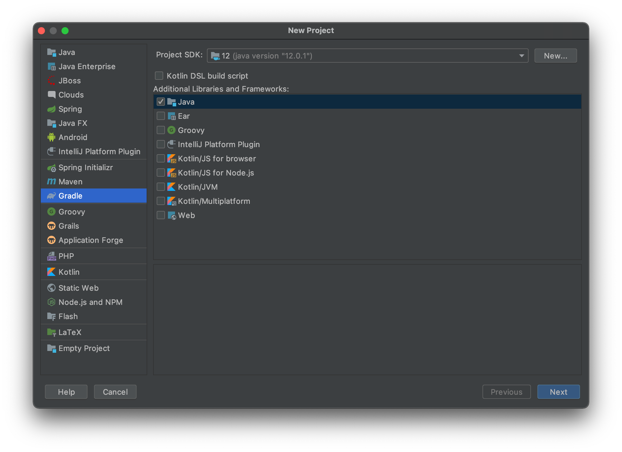
Task: Click the 'Kotlin/Multiplatform' framework label
Action: tap(214, 201)
